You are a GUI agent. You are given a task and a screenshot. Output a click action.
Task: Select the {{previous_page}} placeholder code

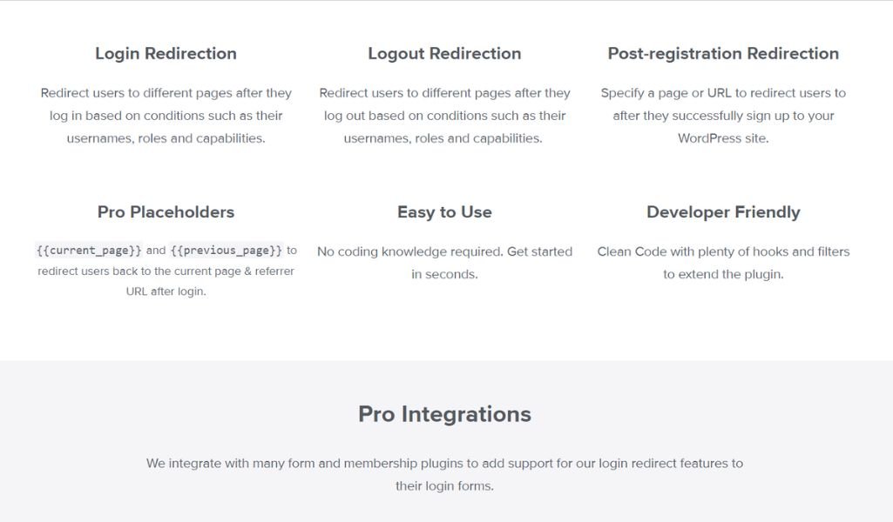pos(227,251)
